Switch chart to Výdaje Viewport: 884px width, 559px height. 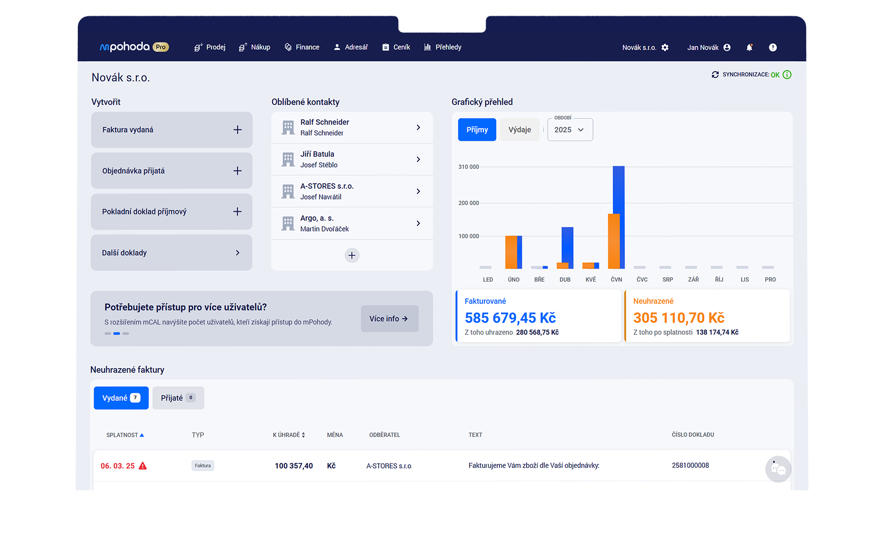tap(519, 130)
